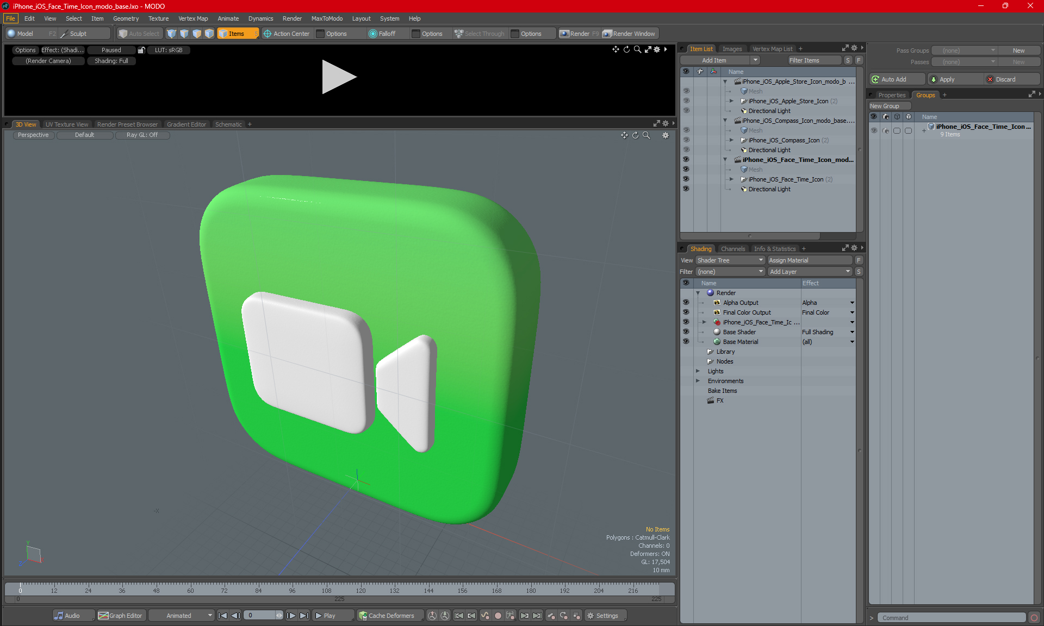Viewport: 1044px width, 626px height.
Task: Switch to Schematic tab
Action: (228, 124)
